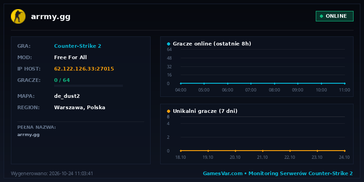Screen dimensions: 364x182
Task: Click the 06:00 data point on players chart
Action: click(x=227, y=83)
